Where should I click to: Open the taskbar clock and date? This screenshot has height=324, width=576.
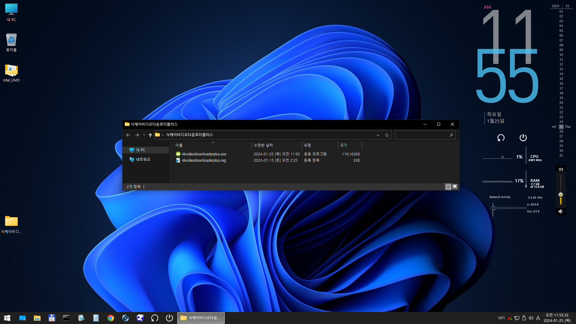click(557, 318)
